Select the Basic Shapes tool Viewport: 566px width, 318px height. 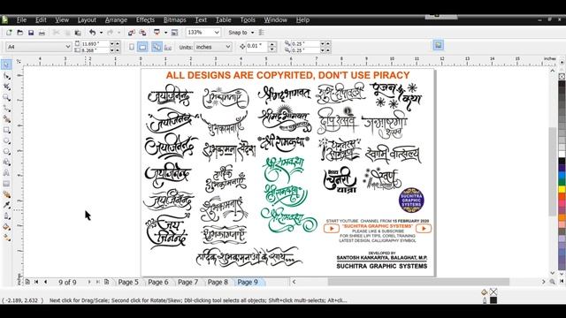point(6,163)
